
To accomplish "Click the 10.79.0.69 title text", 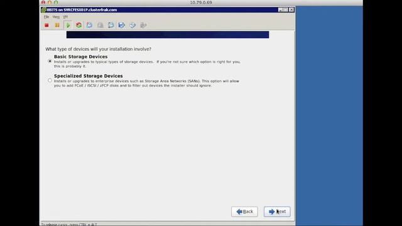I will tap(201, 3).
